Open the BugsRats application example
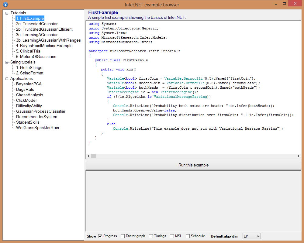The height and width of the screenshot is (243, 304). point(25,89)
